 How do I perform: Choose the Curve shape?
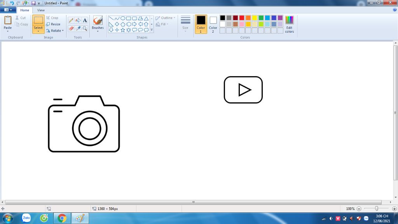click(117, 19)
